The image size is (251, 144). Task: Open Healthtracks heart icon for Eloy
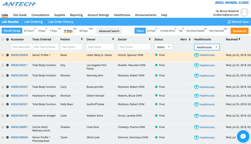[196, 66]
